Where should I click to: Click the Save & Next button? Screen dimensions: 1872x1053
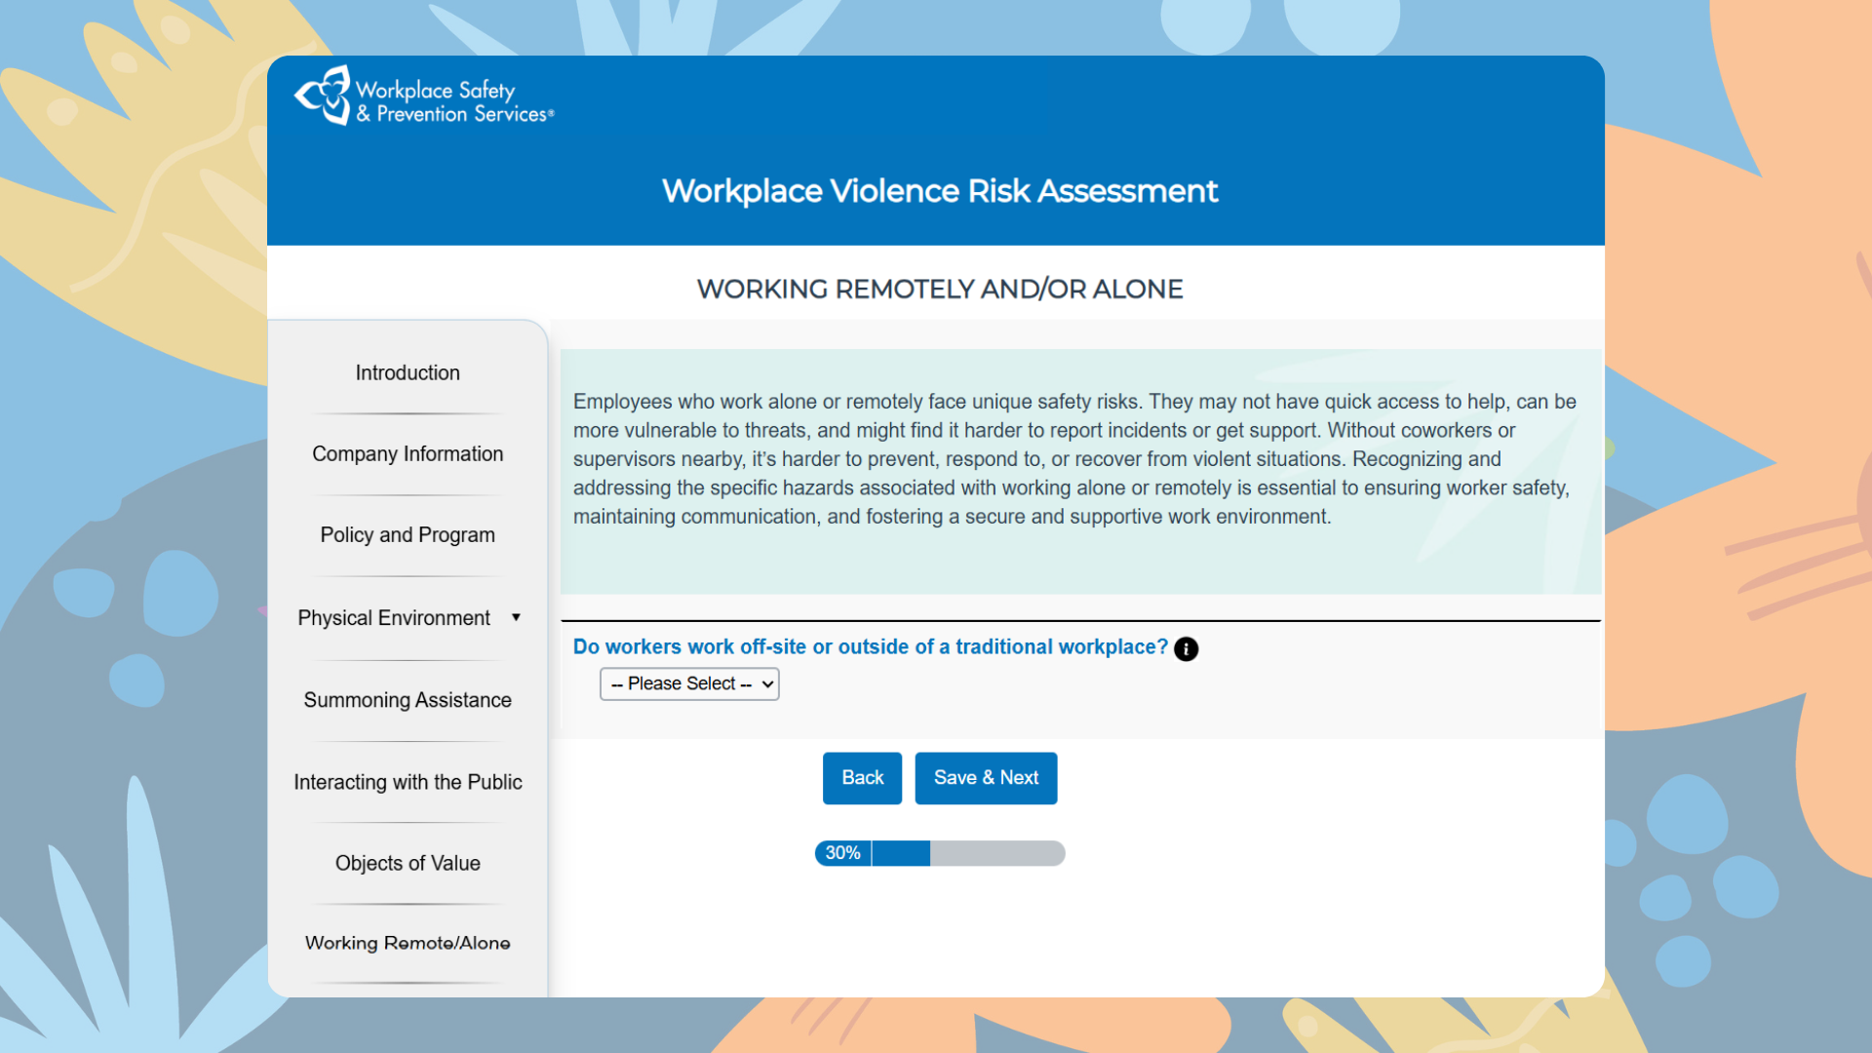coord(986,777)
